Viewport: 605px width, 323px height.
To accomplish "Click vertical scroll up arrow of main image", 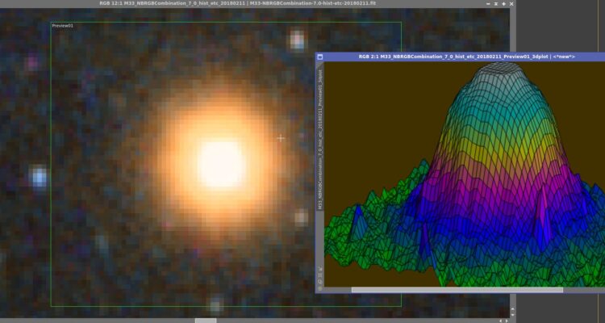I will (x=513, y=309).
